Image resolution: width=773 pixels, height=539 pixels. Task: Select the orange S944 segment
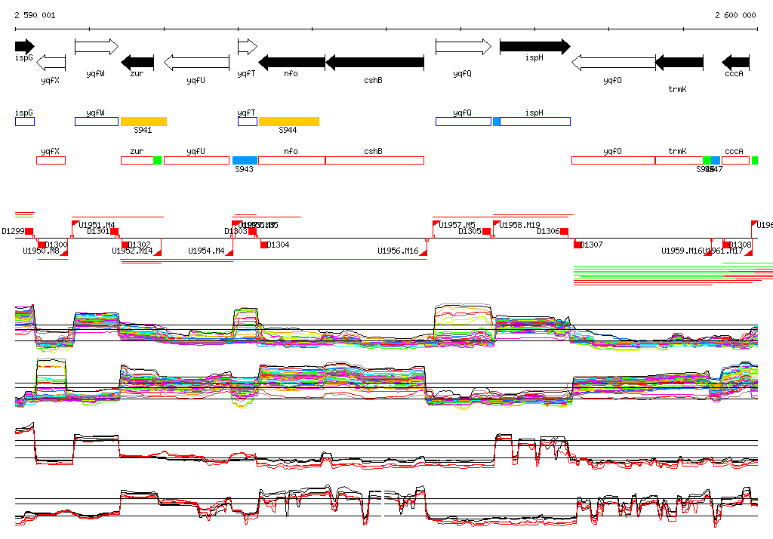point(289,122)
